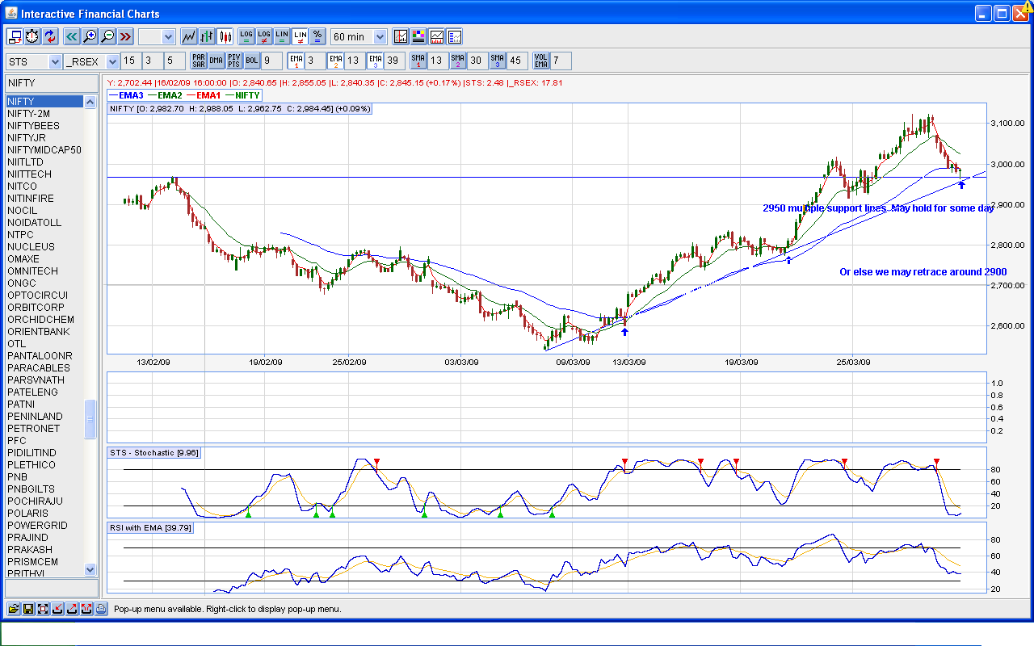The height and width of the screenshot is (646, 1034).
Task: Toggle the PIV PTS pivot points button
Action: click(233, 61)
